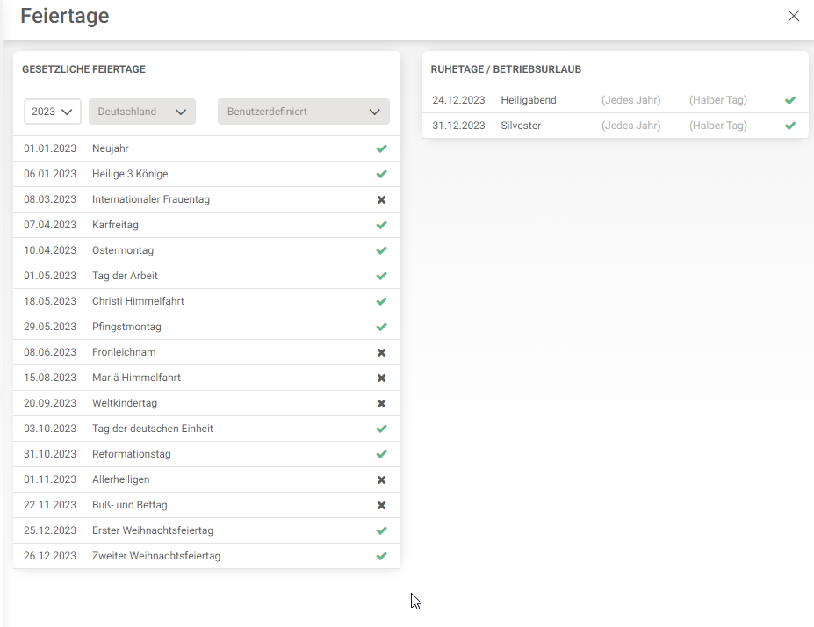Image resolution: width=814 pixels, height=627 pixels.
Task: Click the green checkmark for Ostermontag
Action: click(381, 250)
